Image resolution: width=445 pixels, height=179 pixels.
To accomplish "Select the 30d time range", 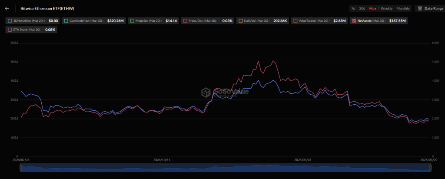I will (362, 9).
